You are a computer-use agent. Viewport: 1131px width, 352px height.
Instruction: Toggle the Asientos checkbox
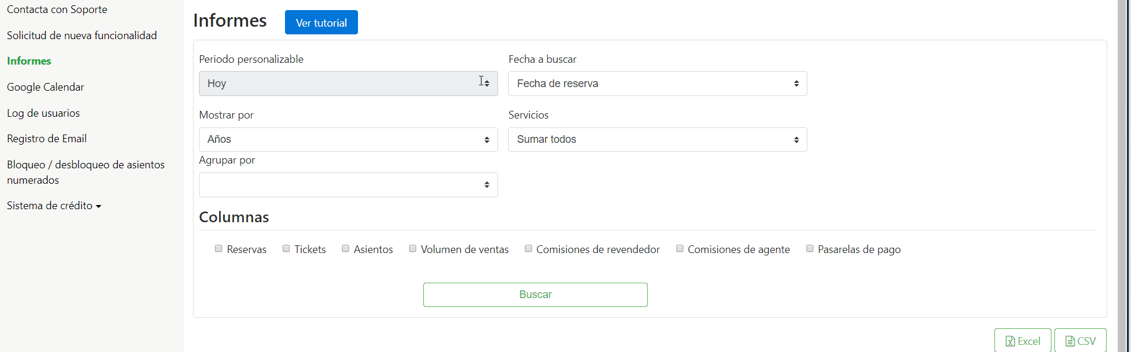(346, 249)
